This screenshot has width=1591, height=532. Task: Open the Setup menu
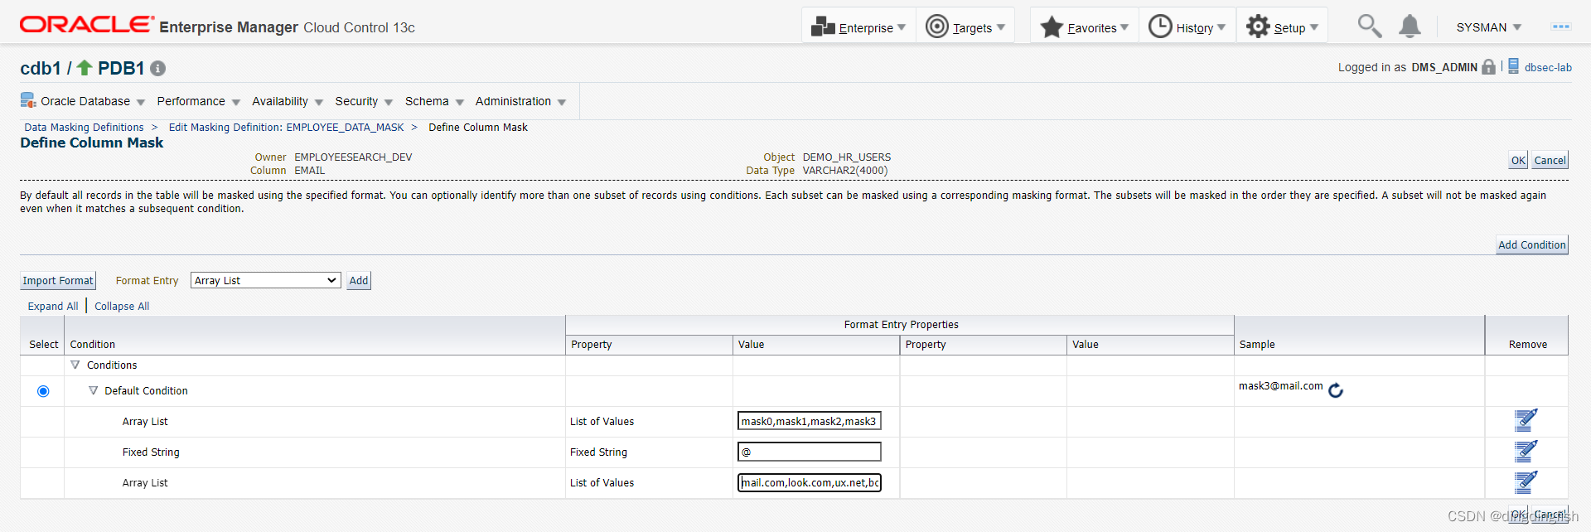[x=1282, y=27]
